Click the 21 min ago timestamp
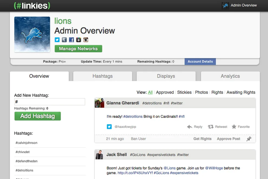Image resolution: width=268 pixels, height=179 pixels. point(115,139)
